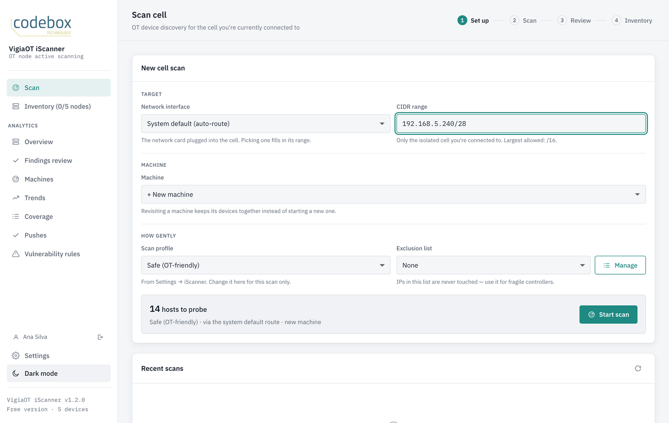This screenshot has height=423, width=669.
Task: Toggle Dark mode
Action: pyautogui.click(x=59, y=373)
